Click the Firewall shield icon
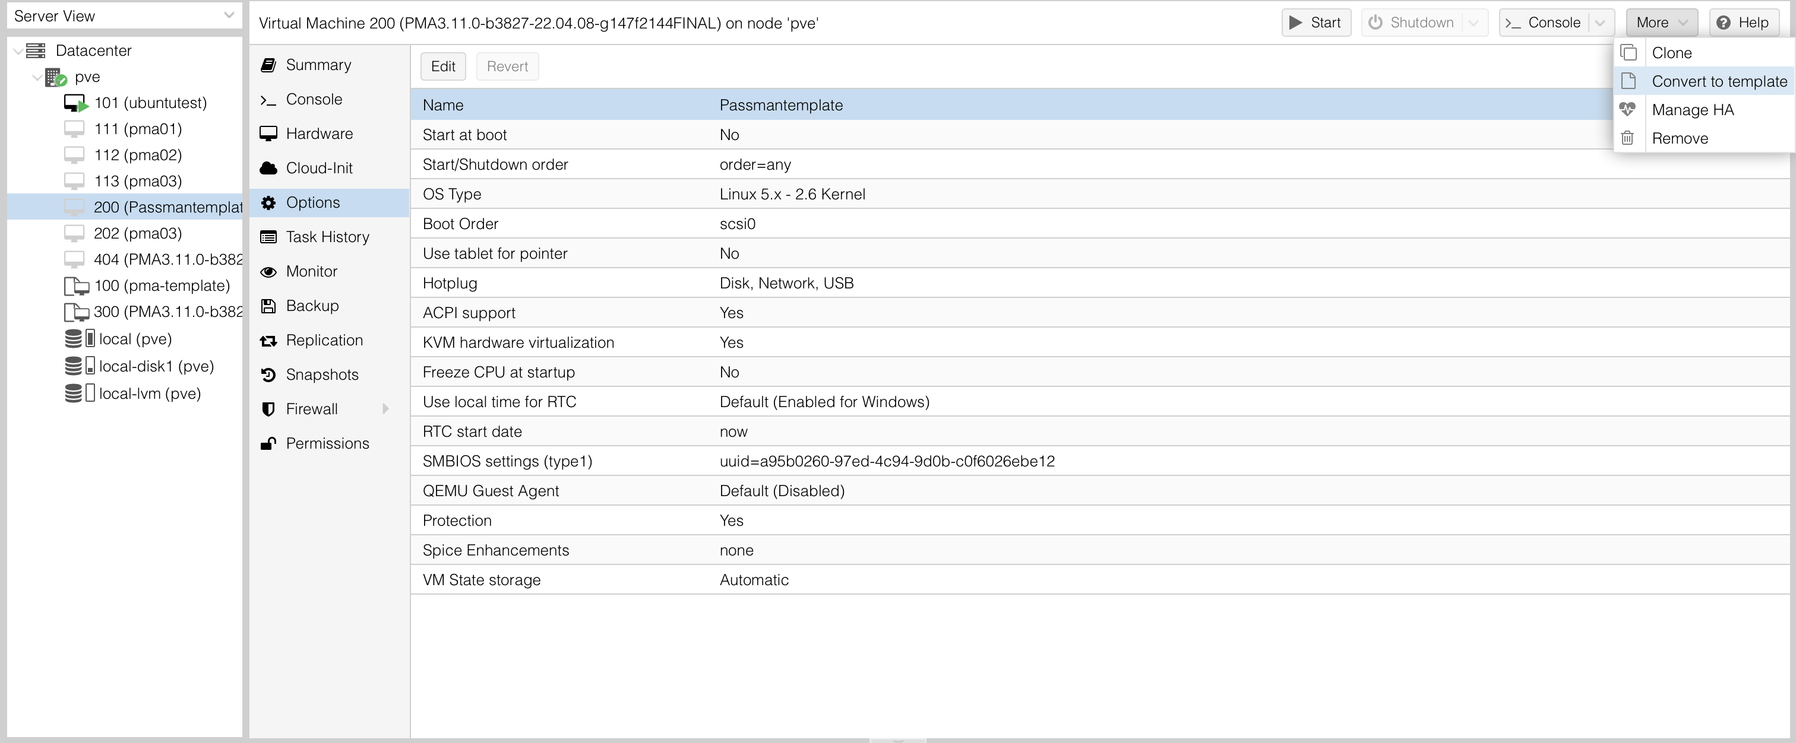This screenshot has height=743, width=1796. (268, 409)
